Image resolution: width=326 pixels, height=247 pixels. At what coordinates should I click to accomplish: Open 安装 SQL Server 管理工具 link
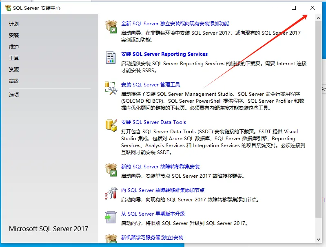[x=151, y=84]
